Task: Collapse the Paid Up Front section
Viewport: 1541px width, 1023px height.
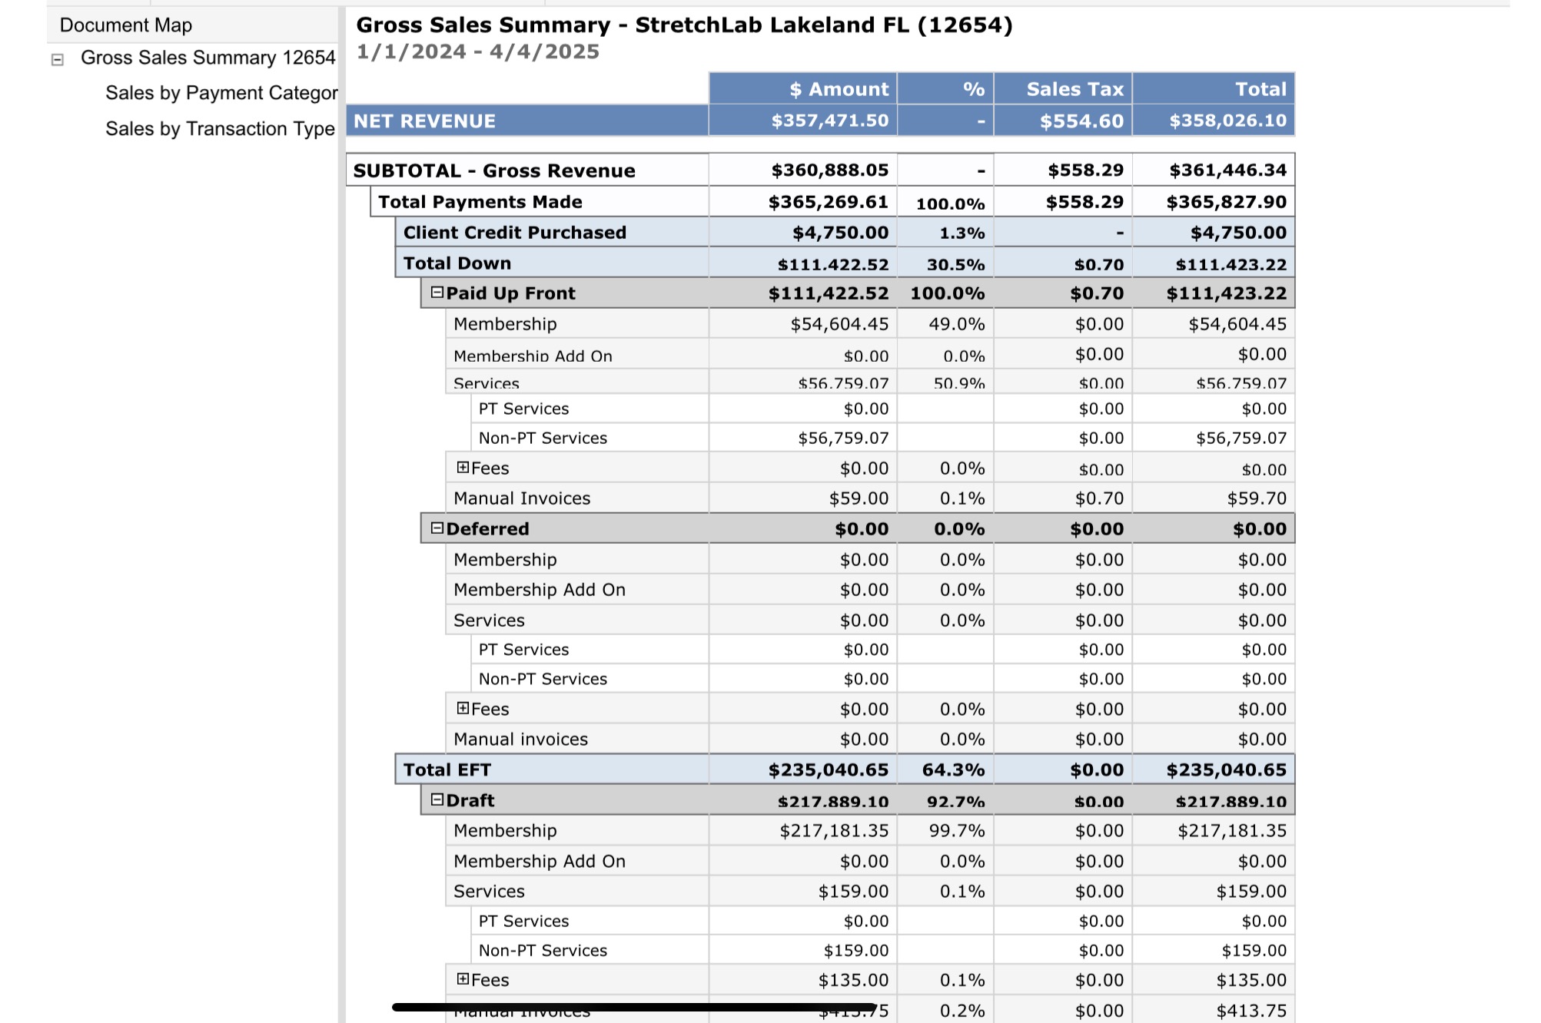Action: (x=437, y=293)
